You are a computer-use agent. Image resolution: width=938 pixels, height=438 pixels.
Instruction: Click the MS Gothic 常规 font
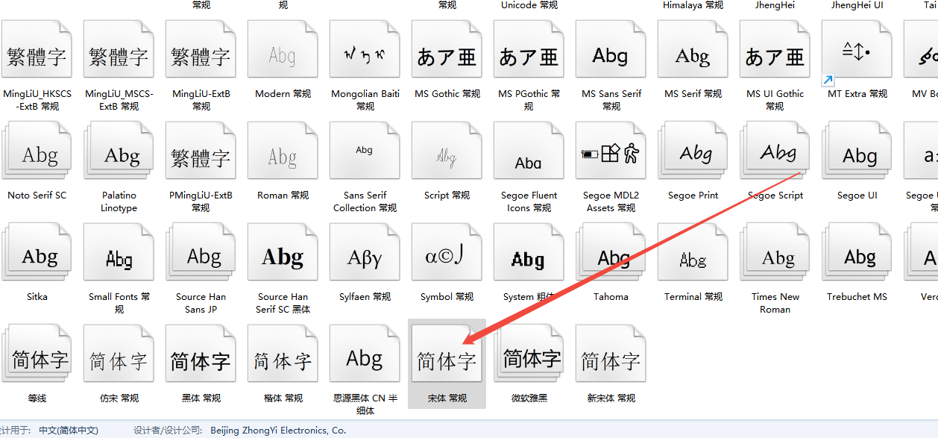(x=447, y=49)
